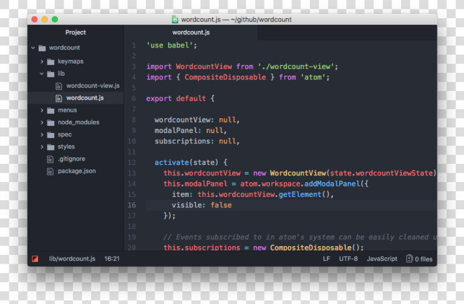The height and width of the screenshot is (304, 464).
Task: Click the 'use babel' string on line 1
Action: coord(170,45)
